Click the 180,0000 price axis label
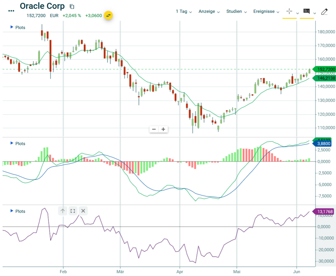 (x=326, y=32)
